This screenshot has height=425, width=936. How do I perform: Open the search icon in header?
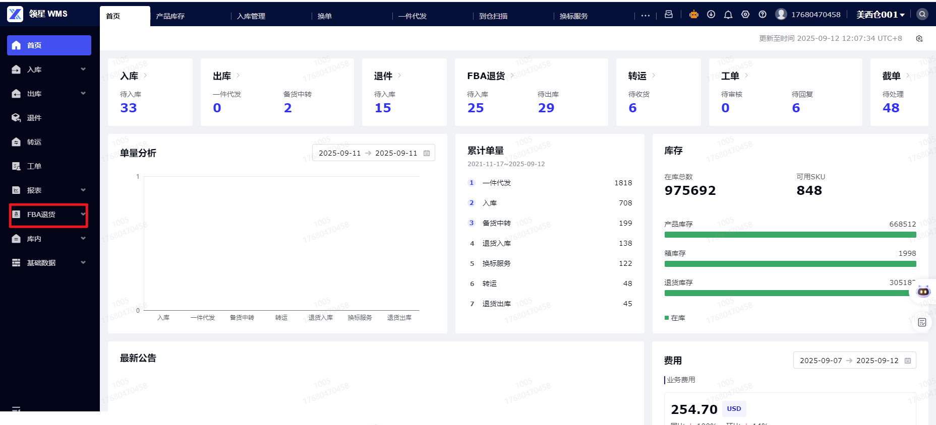(x=922, y=14)
